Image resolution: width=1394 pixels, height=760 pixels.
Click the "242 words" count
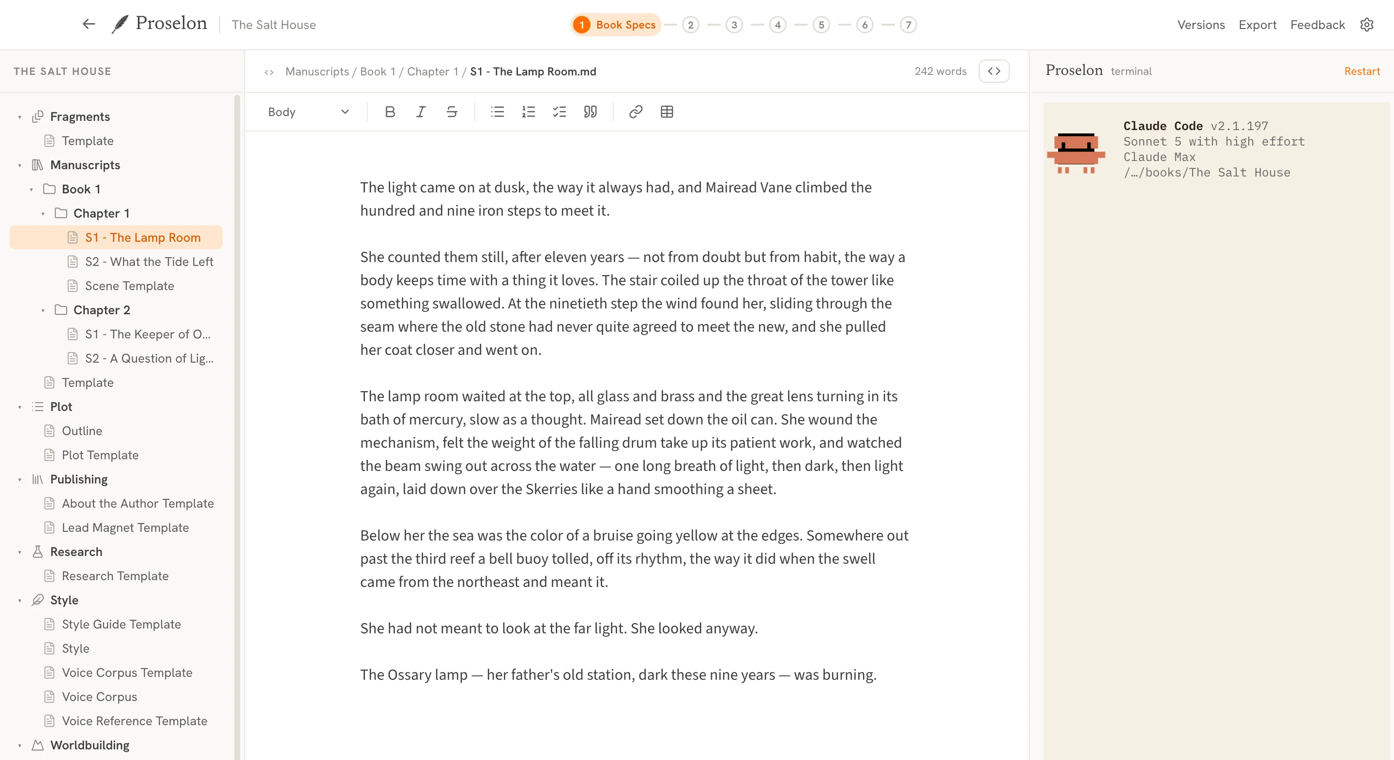(x=940, y=72)
